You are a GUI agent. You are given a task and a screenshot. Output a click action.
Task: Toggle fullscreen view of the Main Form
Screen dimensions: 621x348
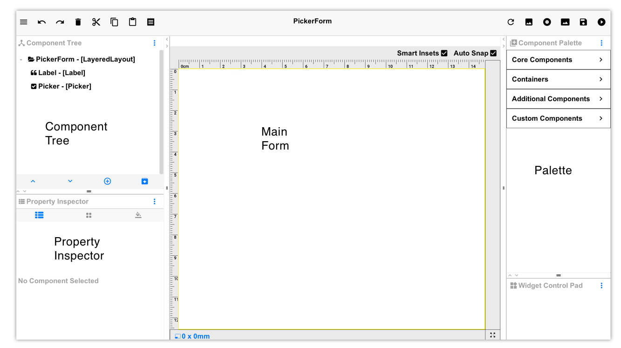coord(492,334)
